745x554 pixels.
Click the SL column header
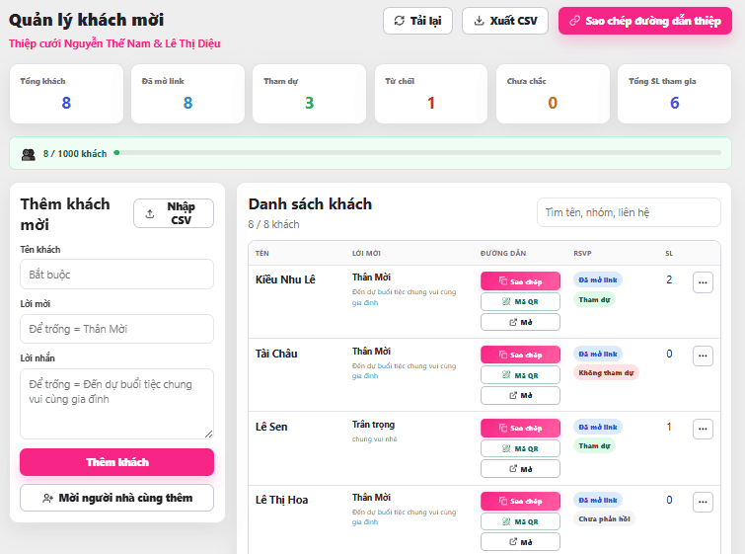[x=669, y=254]
